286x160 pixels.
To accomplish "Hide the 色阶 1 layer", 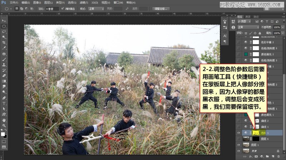I will click(238, 133).
